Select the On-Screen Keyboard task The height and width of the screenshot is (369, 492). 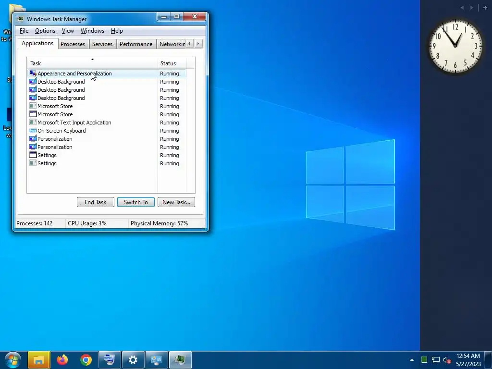coord(107,131)
